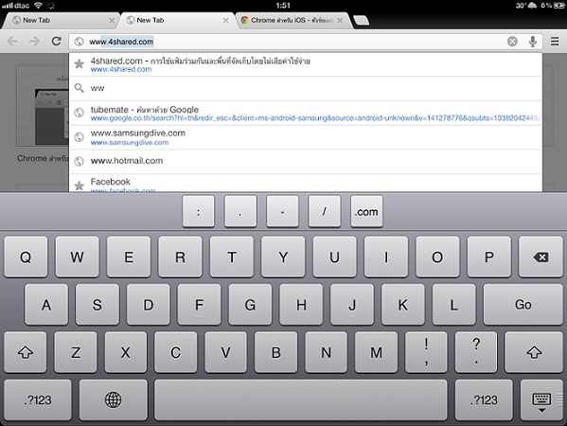This screenshot has height=426, width=567.
Task: Tap the T key
Action: click(x=232, y=257)
